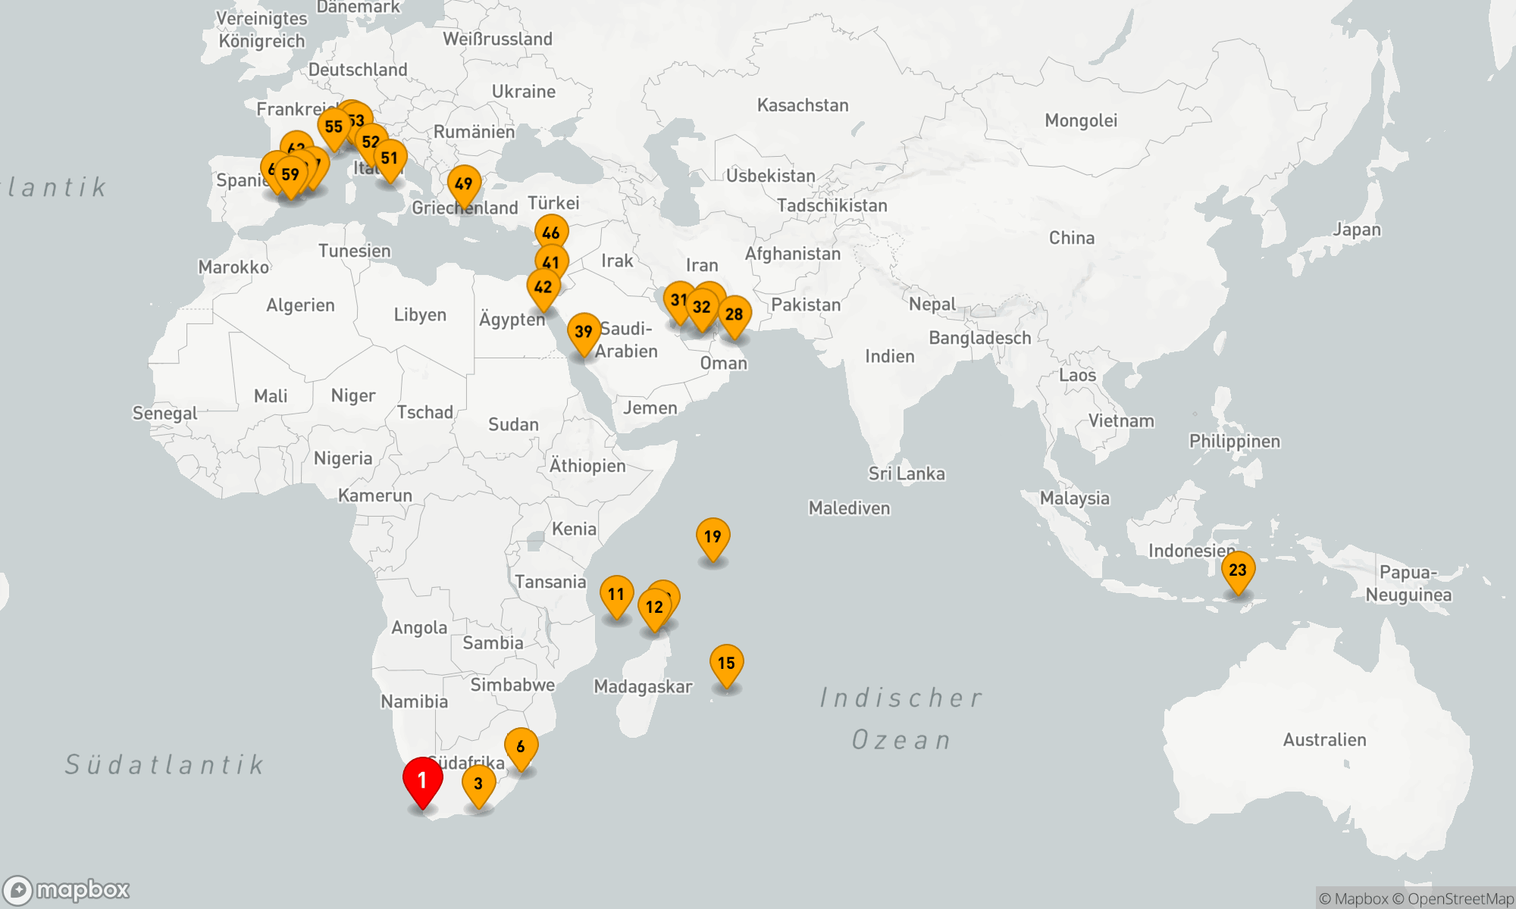Select marker 59 in Spain
The image size is (1516, 909).
(290, 174)
